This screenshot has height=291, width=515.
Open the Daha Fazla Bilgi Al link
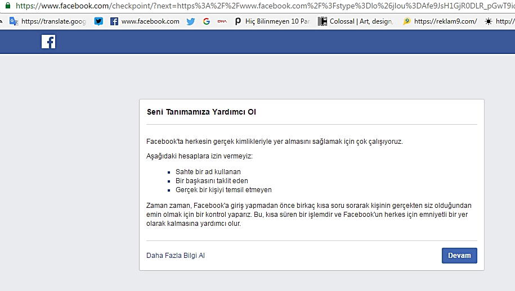click(x=176, y=255)
